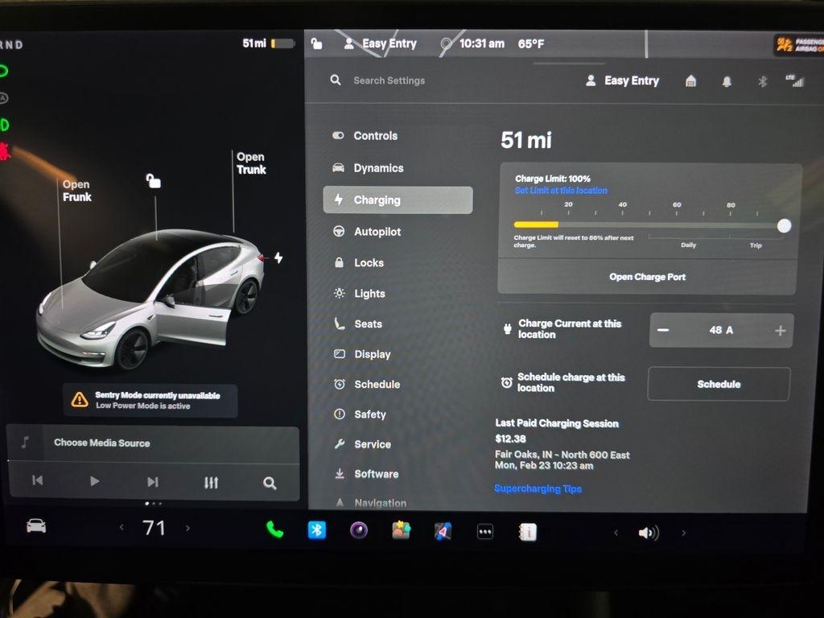824x618 pixels.
Task: Decrease charge current with minus button
Action: [x=663, y=331]
